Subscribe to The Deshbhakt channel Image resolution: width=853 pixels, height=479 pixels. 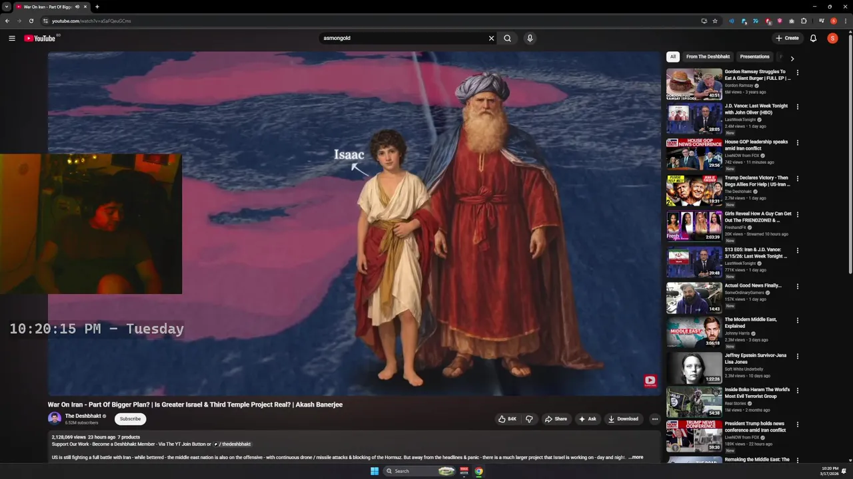point(130,419)
